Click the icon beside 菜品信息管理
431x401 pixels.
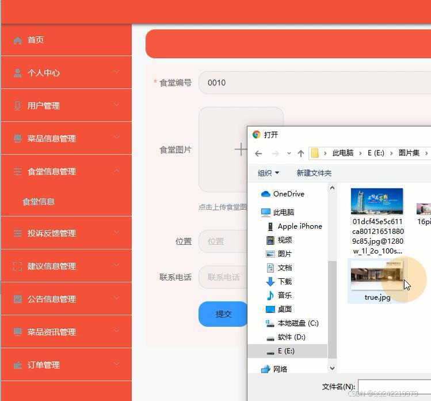coord(18,138)
